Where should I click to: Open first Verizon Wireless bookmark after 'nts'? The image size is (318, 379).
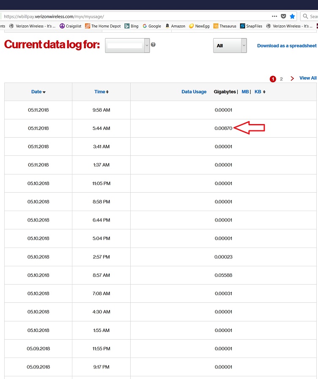pos(32,26)
